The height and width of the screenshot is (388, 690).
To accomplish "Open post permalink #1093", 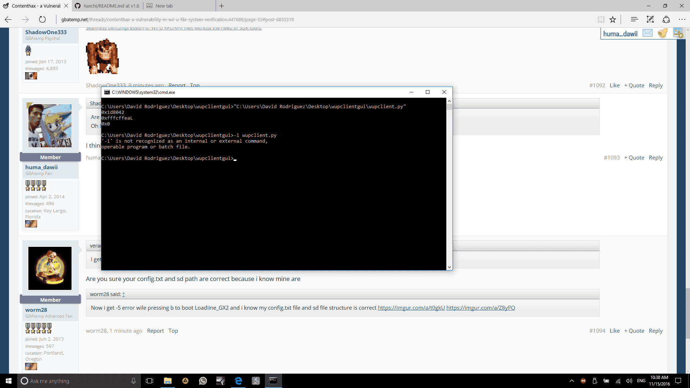I will click(x=612, y=157).
